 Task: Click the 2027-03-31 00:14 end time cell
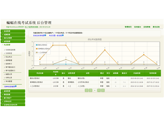[153, 86]
